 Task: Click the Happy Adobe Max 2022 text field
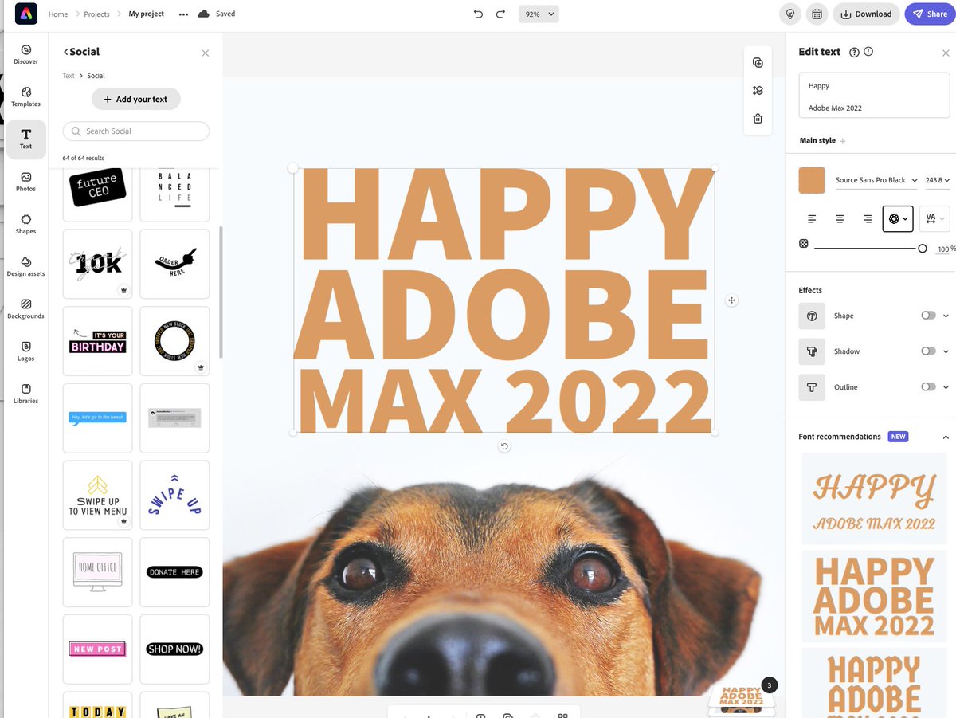click(x=874, y=96)
